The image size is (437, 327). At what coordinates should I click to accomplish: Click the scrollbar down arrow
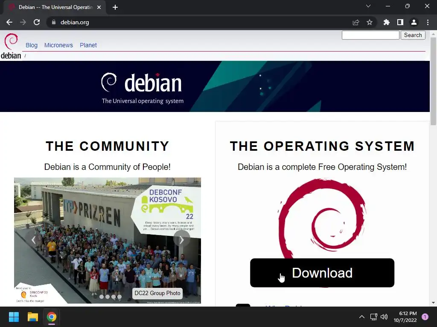[x=433, y=303]
